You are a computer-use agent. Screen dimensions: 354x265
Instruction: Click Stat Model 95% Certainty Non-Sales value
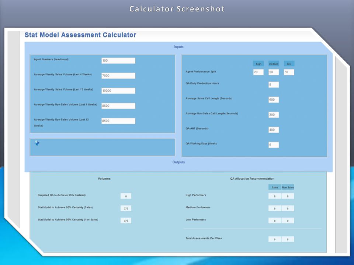coord(126,220)
